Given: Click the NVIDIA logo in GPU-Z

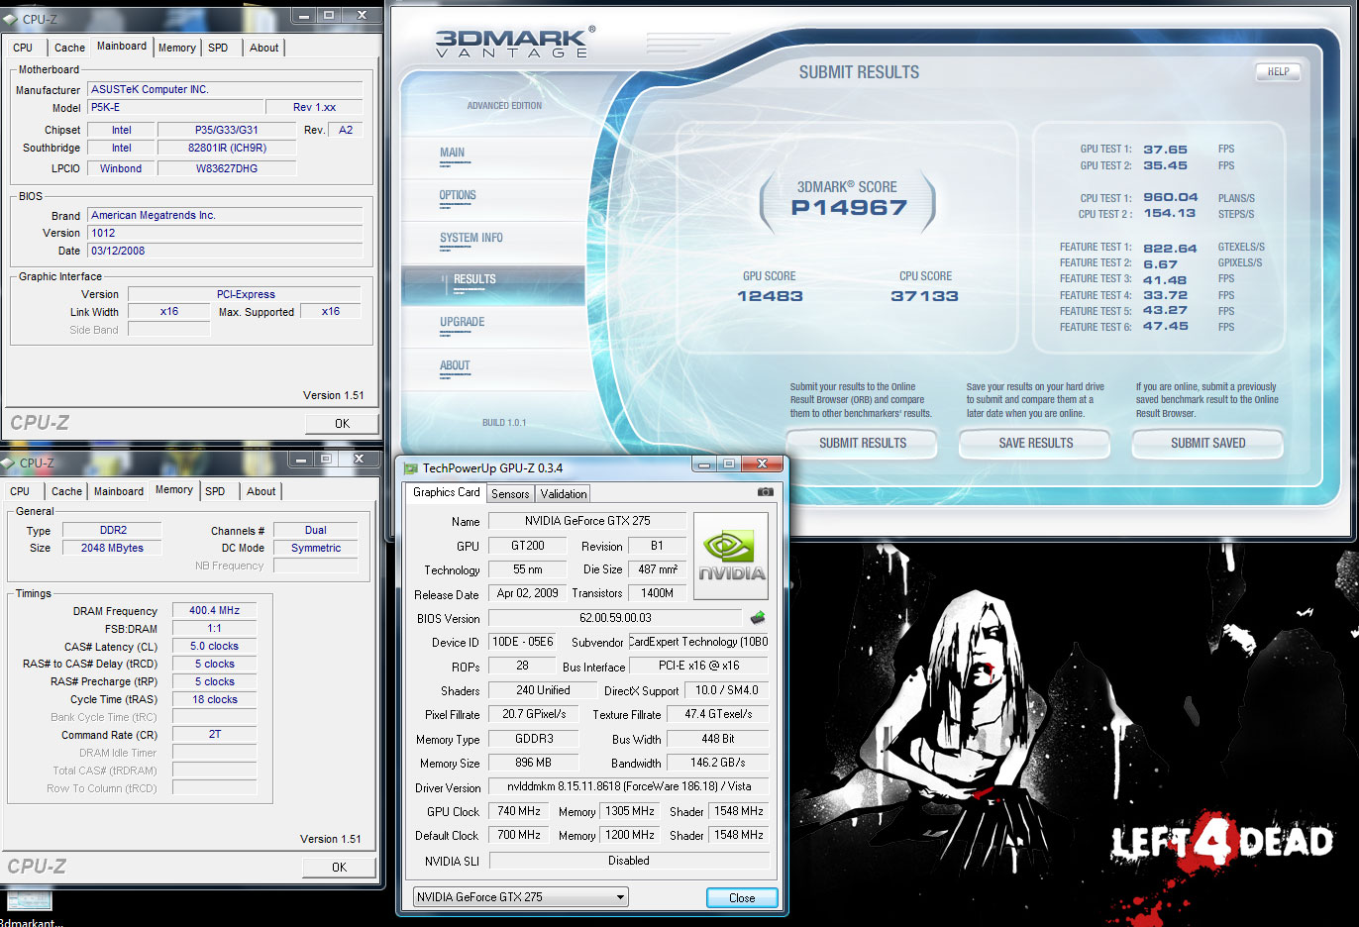Looking at the screenshot, I should (x=732, y=556).
